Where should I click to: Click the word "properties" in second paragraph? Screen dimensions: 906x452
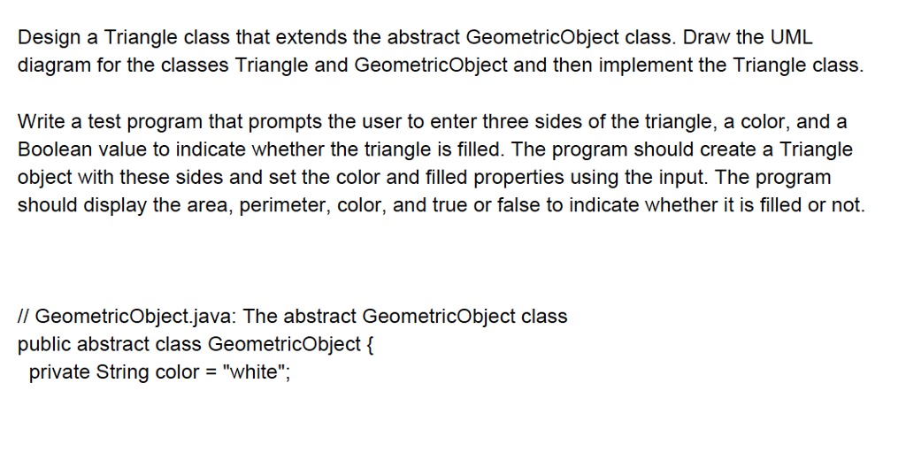point(518,177)
